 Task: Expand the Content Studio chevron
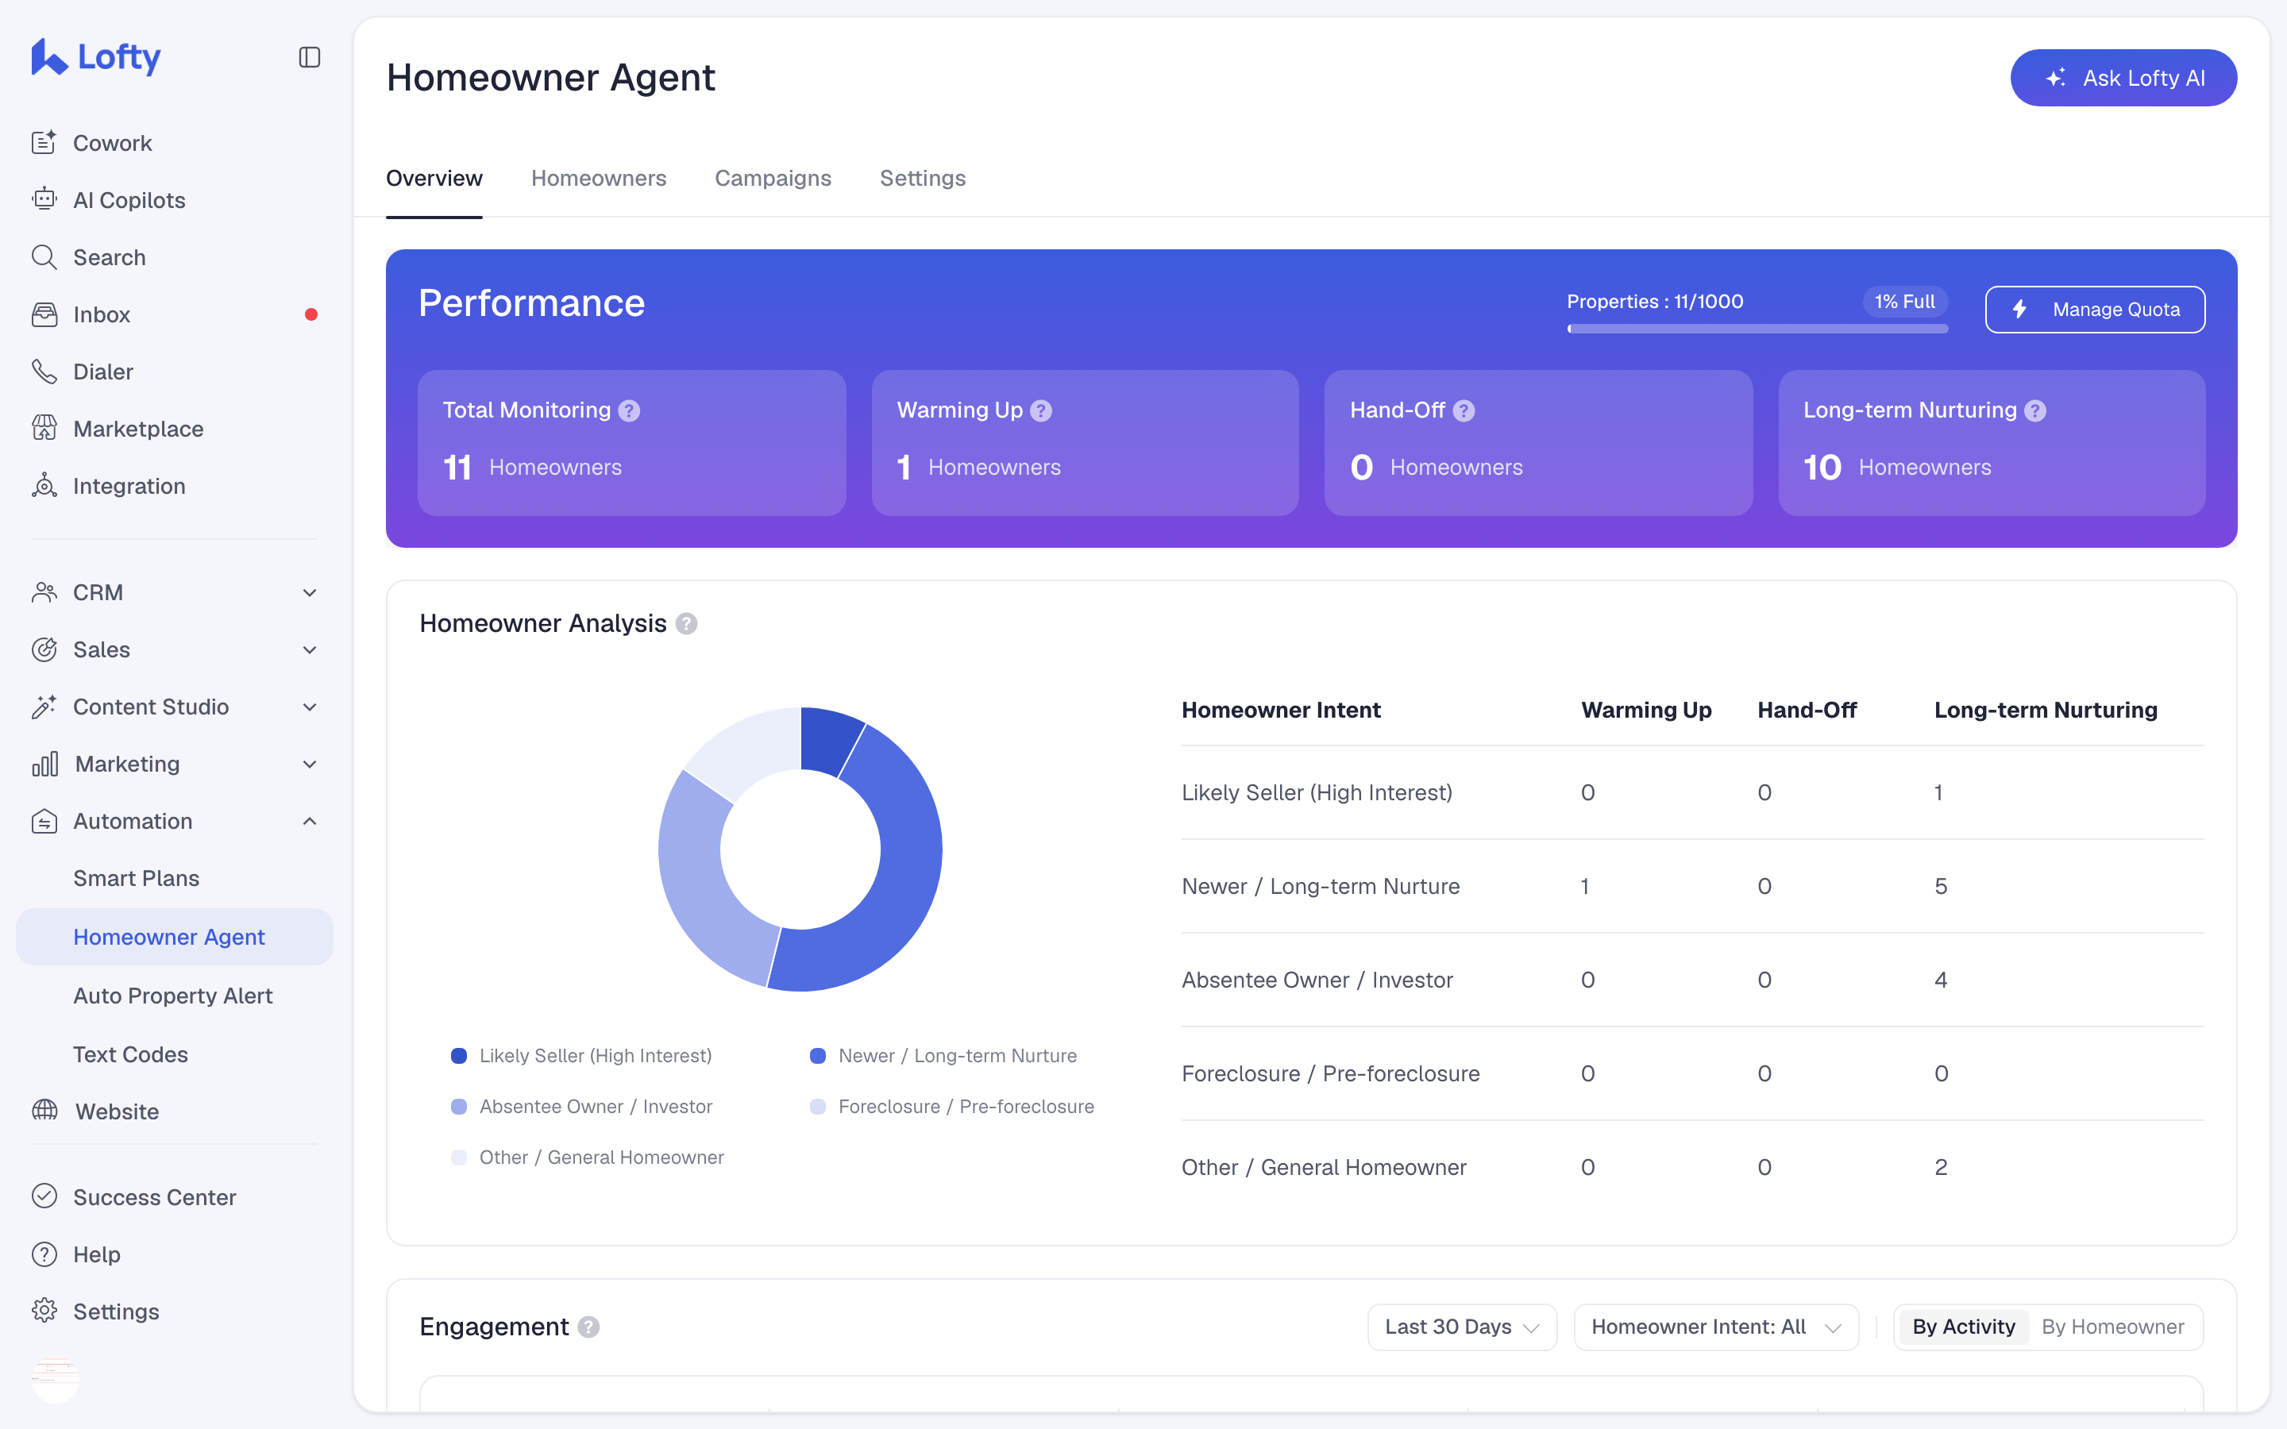pyautogui.click(x=309, y=707)
